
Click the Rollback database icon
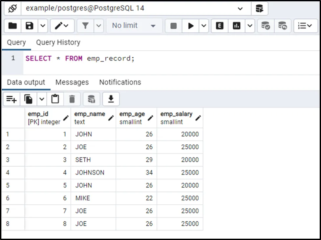coord(282,26)
